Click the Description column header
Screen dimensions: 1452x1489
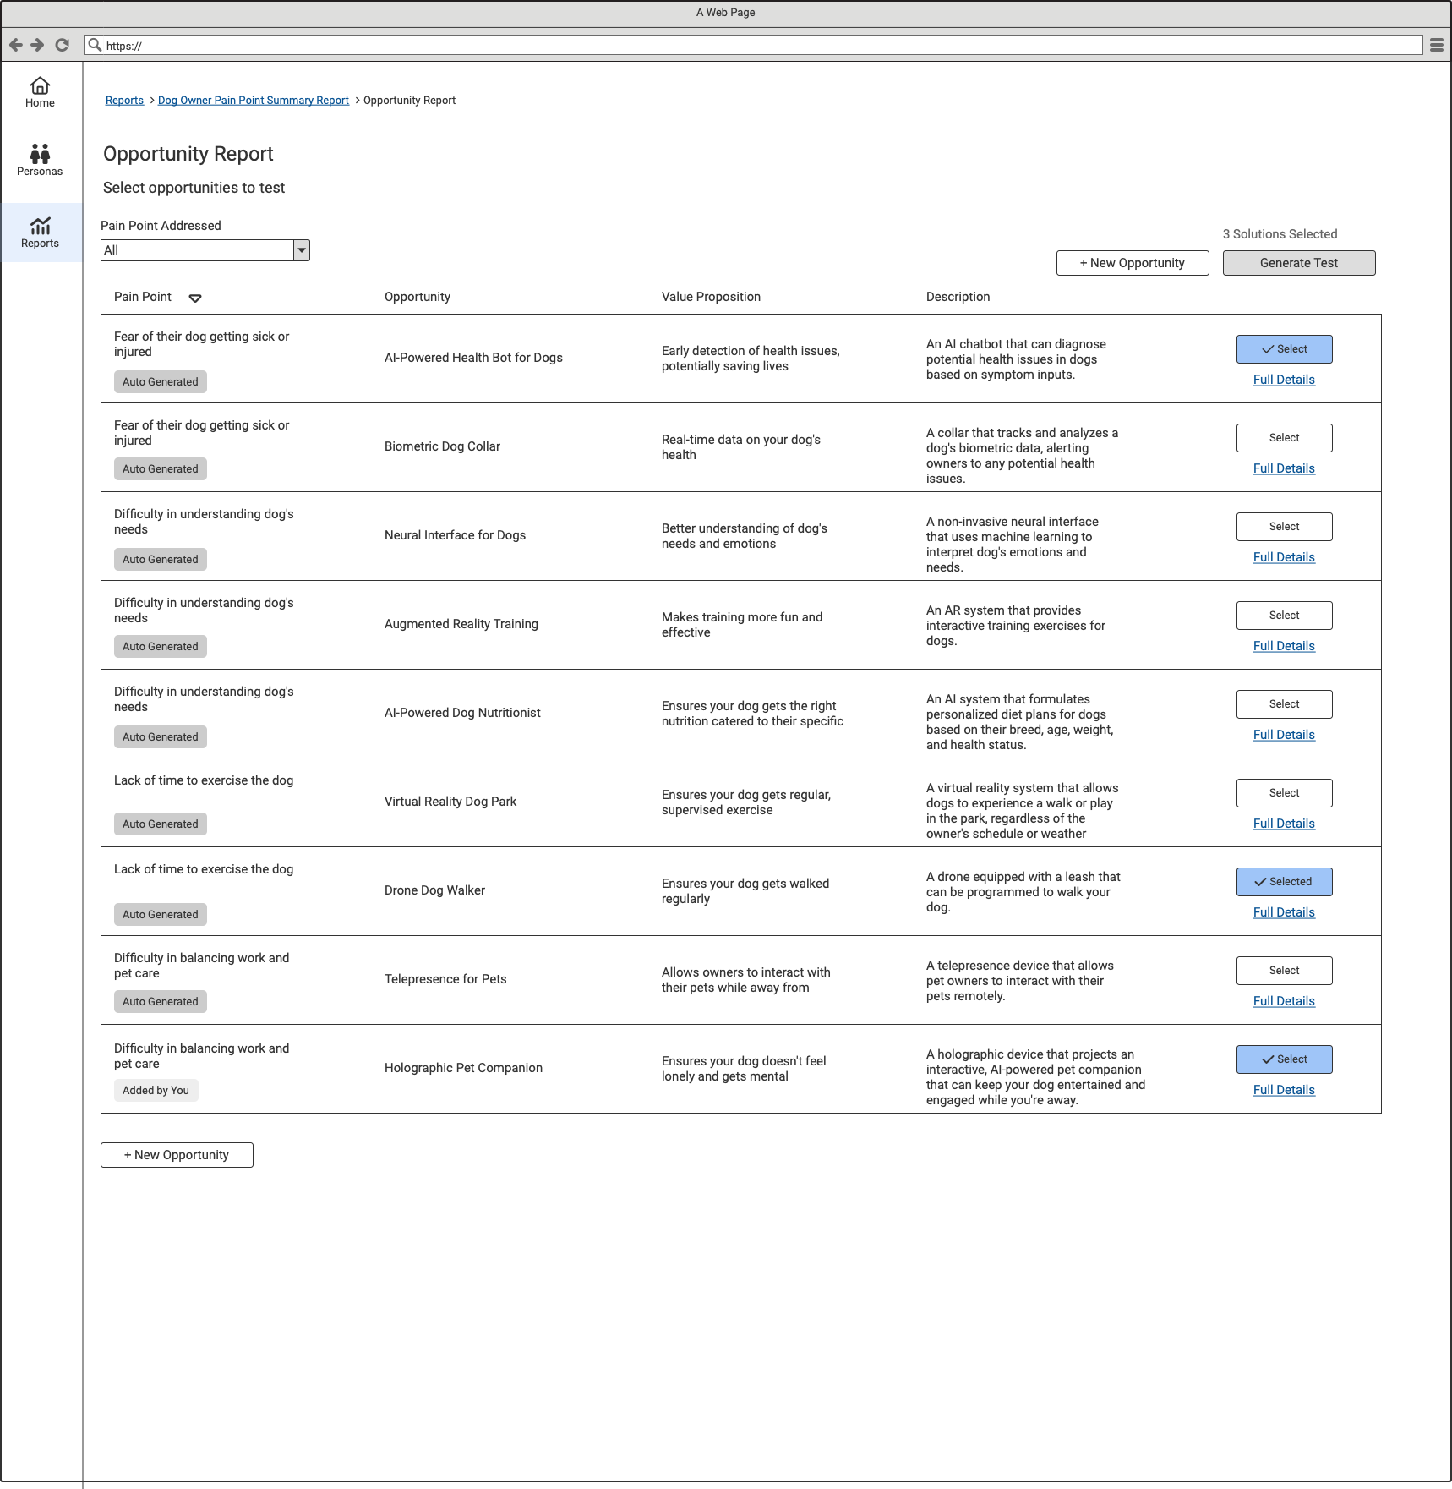(x=958, y=297)
